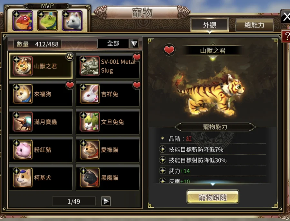Select the white horse MVP pet icon

72,21
